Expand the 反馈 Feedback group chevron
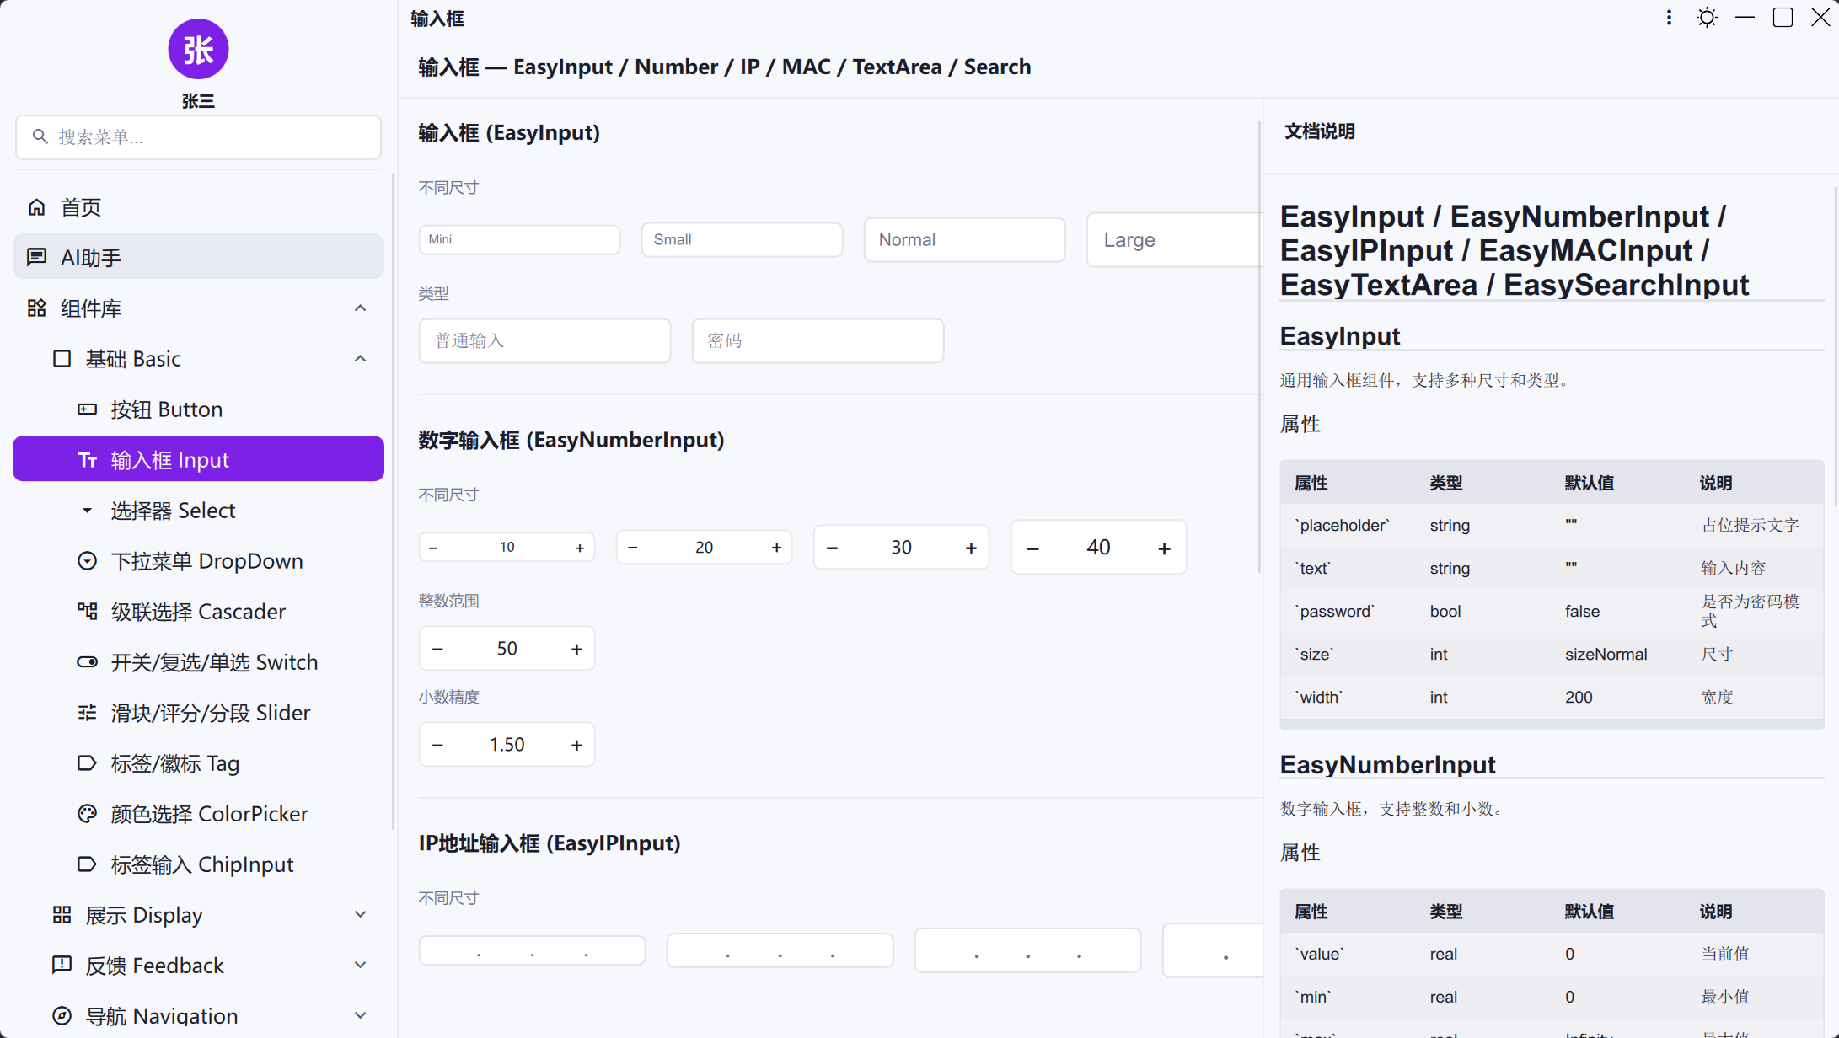1839x1038 pixels. (360, 966)
